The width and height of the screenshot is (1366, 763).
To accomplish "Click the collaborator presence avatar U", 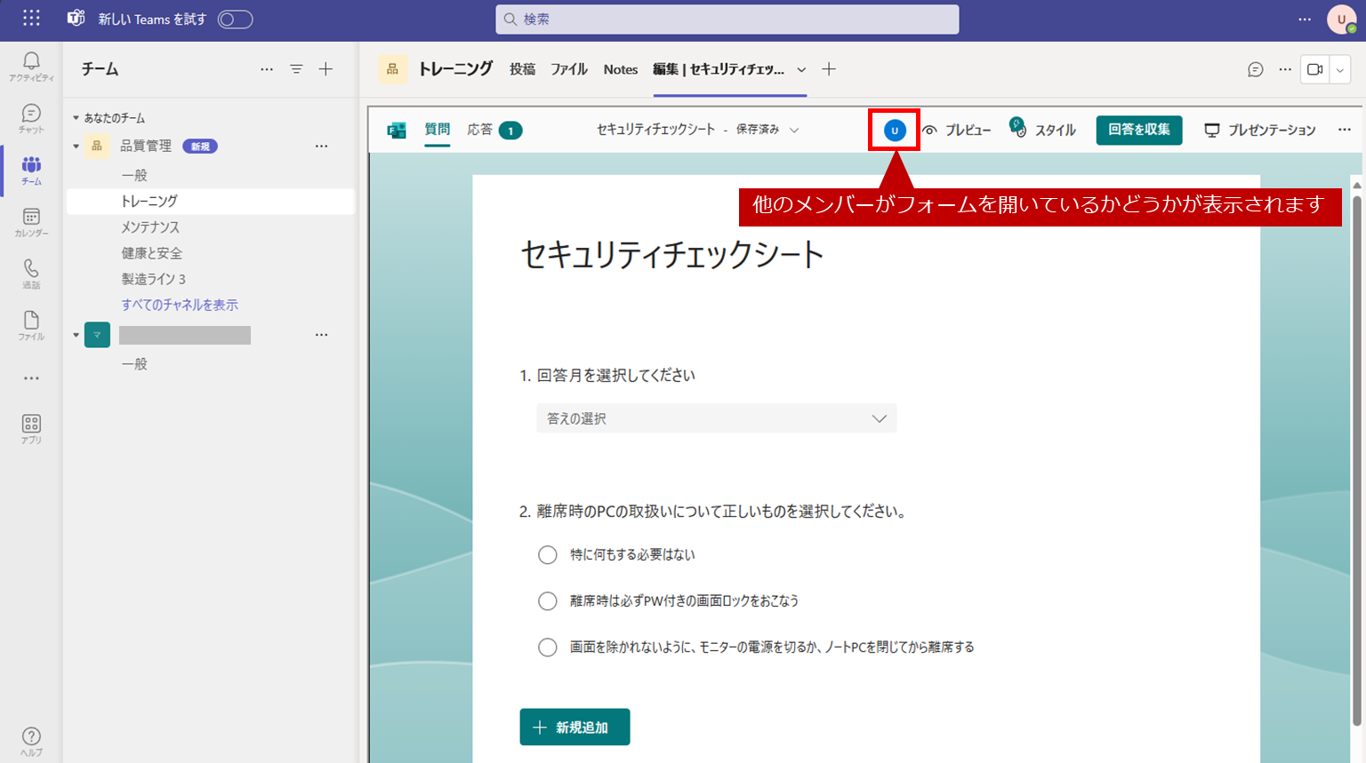I will pos(895,131).
